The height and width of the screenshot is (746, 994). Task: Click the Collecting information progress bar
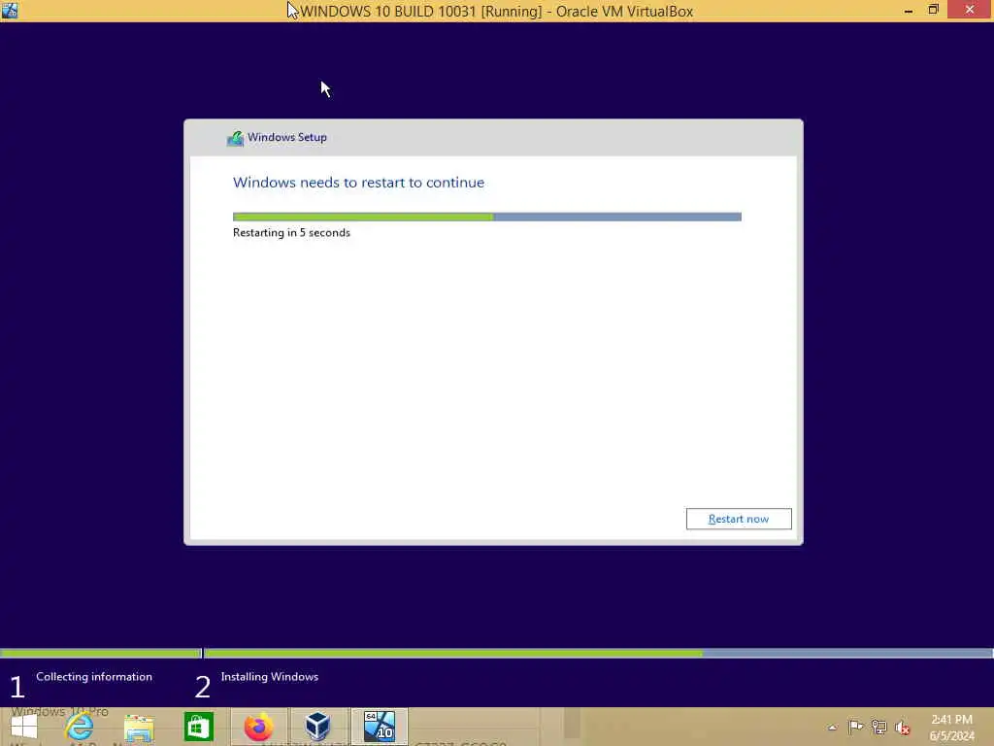tap(100, 653)
